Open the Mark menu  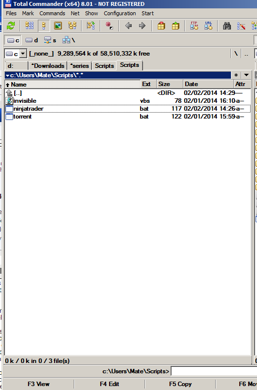coord(28,13)
